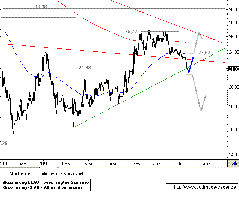Image resolution: width=239 pixels, height=197 pixels.
Task: Click the chart tool icon at bottom-right corner
Action: 233,164
